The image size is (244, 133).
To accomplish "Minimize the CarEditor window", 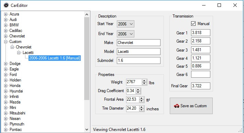I will 204,5.
